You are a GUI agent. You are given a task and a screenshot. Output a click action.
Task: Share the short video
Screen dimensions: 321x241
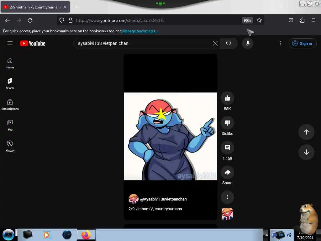[x=227, y=172]
